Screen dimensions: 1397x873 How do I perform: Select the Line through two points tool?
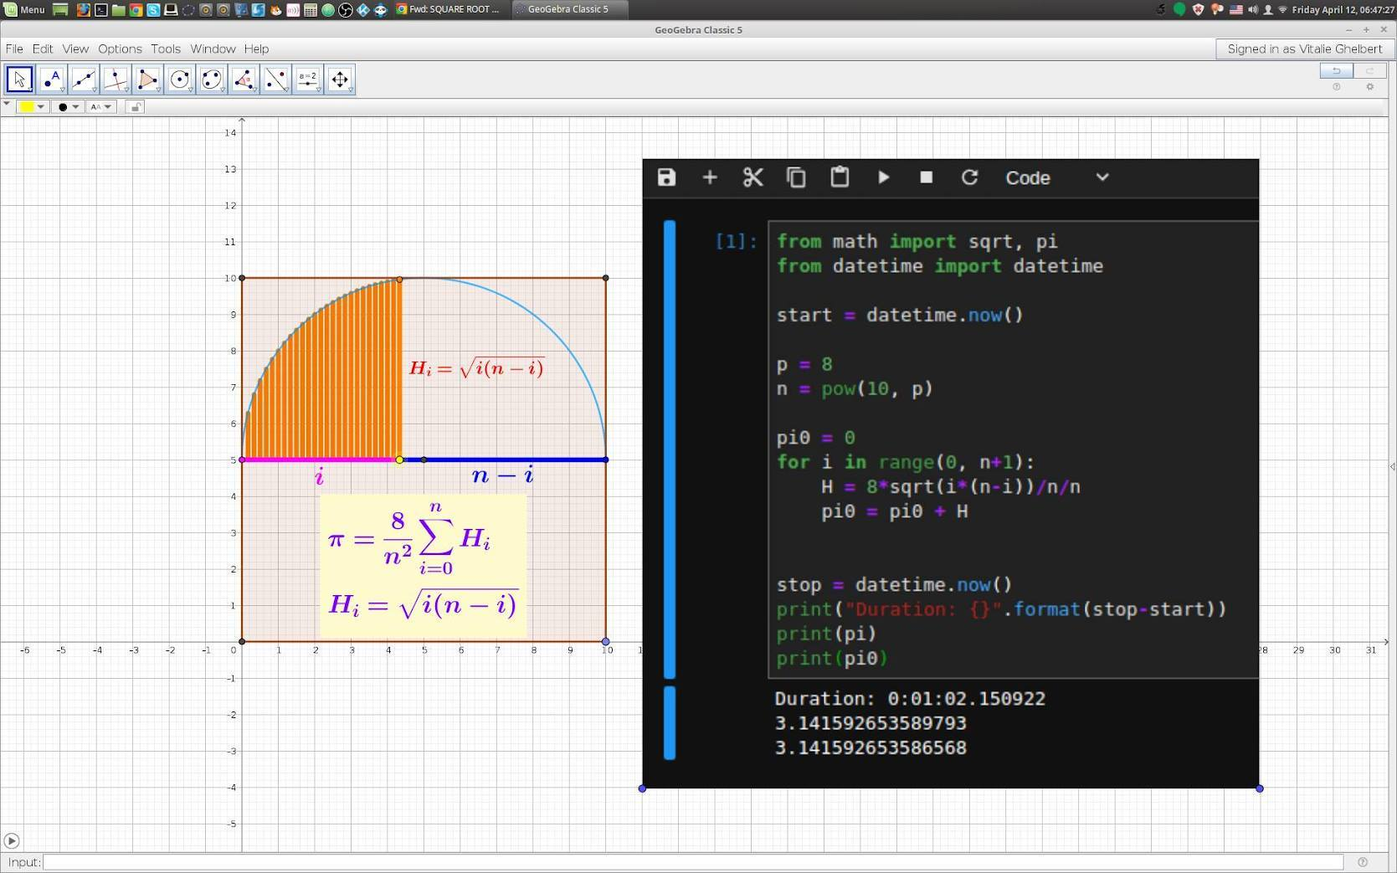[84, 80]
